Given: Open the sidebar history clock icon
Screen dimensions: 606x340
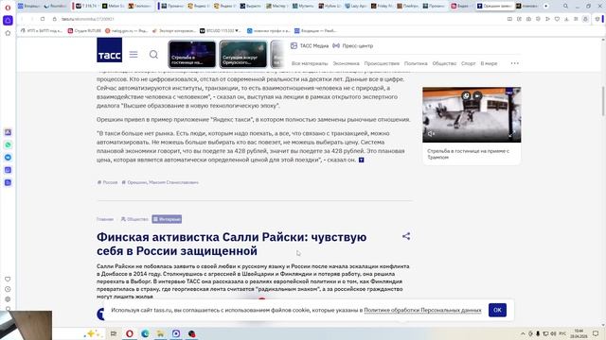Looking at the screenshot, I should click(x=8, y=289).
